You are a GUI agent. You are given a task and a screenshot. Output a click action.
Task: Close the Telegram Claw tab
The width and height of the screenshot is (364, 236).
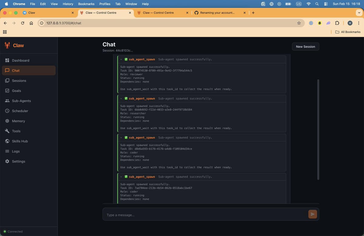(x=72, y=13)
